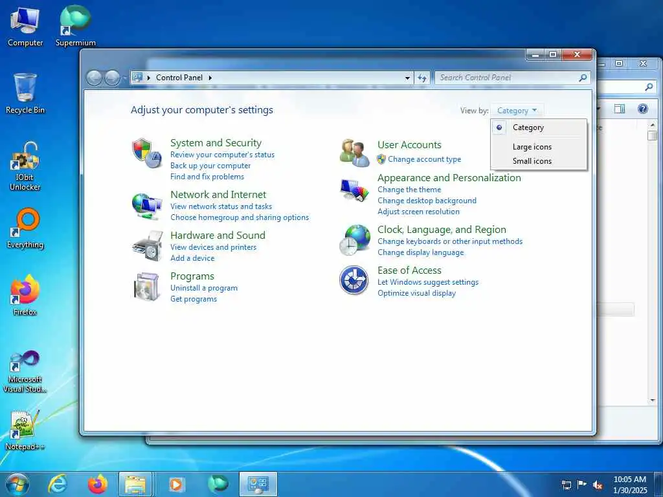Click the network tray icon

[x=566, y=485]
